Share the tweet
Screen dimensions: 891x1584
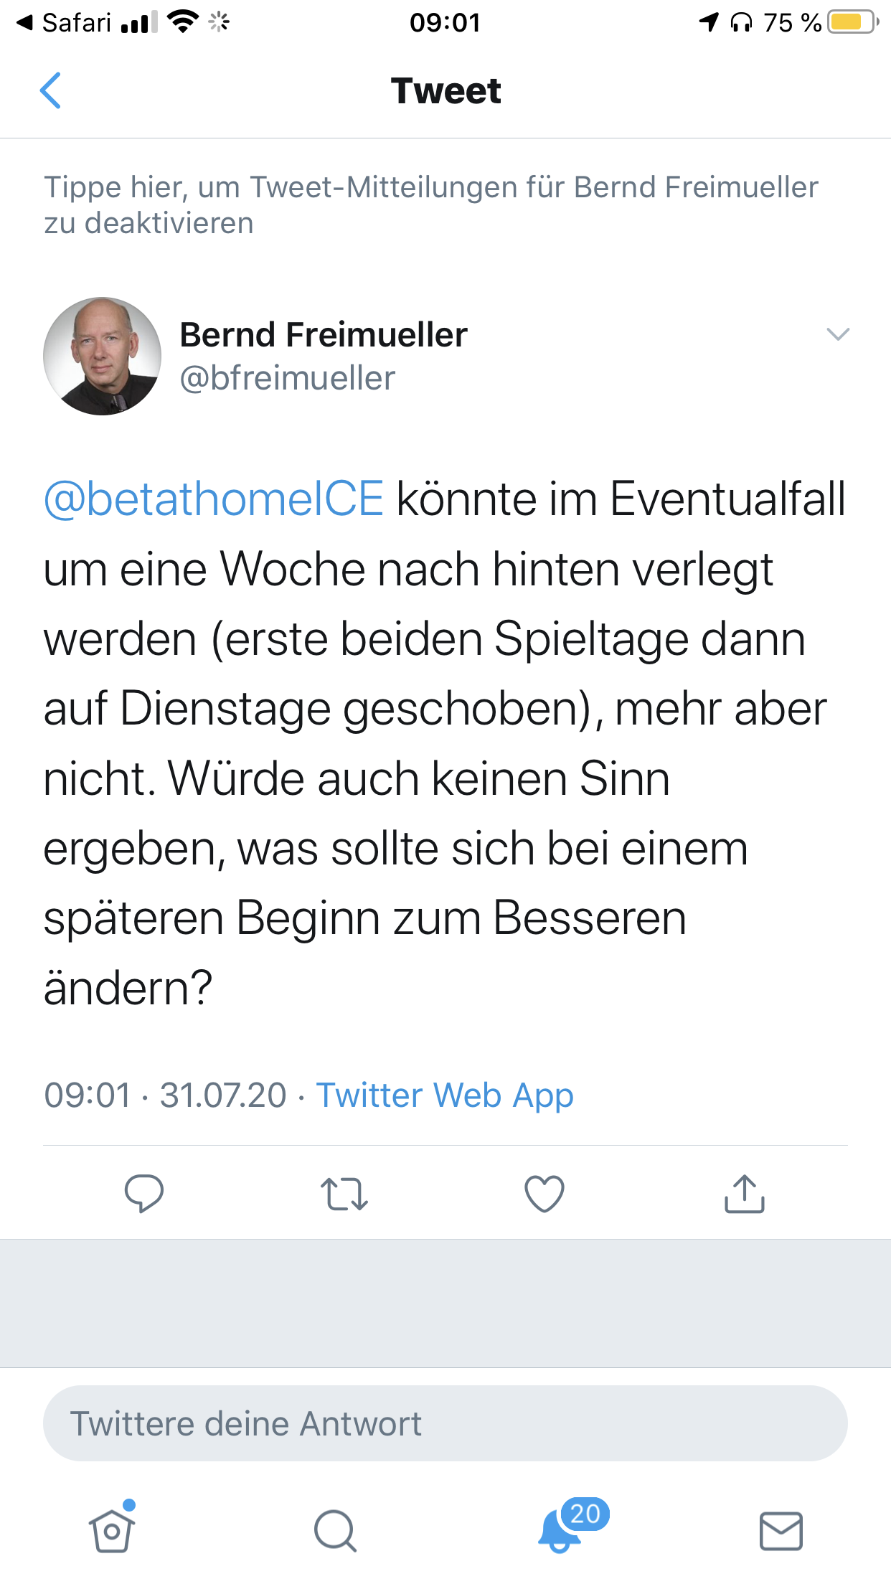tap(745, 1194)
